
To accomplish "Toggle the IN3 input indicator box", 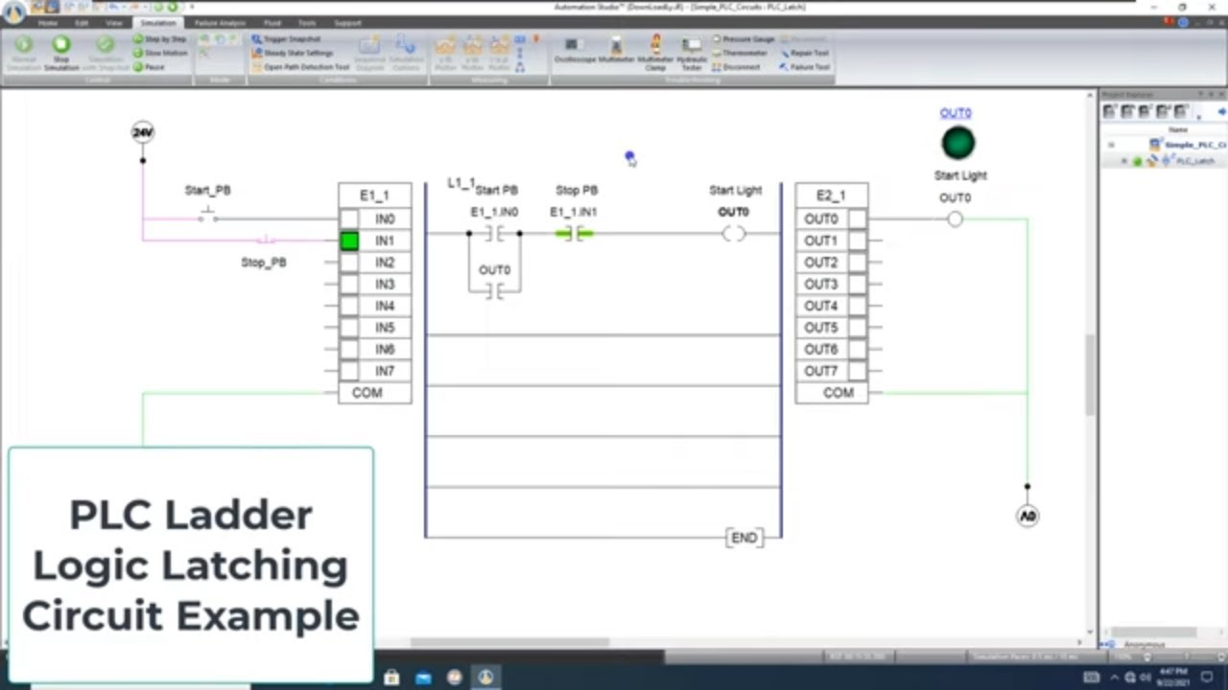I will [349, 285].
